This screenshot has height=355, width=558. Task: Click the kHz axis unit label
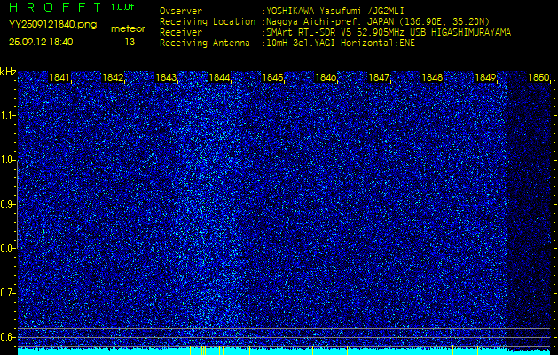8,72
